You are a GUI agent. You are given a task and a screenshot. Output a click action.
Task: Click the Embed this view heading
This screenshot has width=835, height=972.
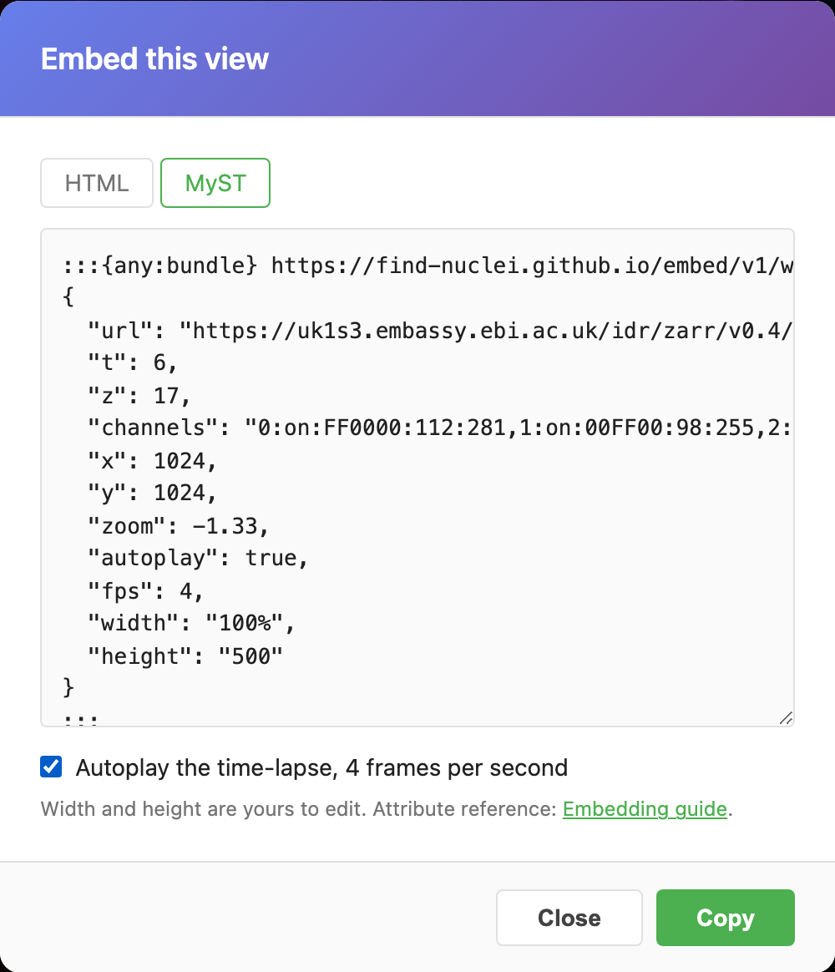coord(154,59)
